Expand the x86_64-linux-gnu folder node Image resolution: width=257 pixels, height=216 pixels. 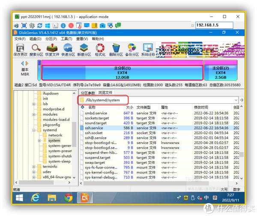pyautogui.click(x=34, y=177)
